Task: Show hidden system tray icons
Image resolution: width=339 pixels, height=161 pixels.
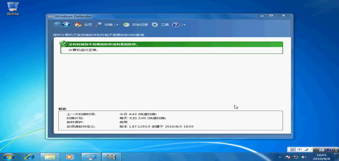Action: 280,157
